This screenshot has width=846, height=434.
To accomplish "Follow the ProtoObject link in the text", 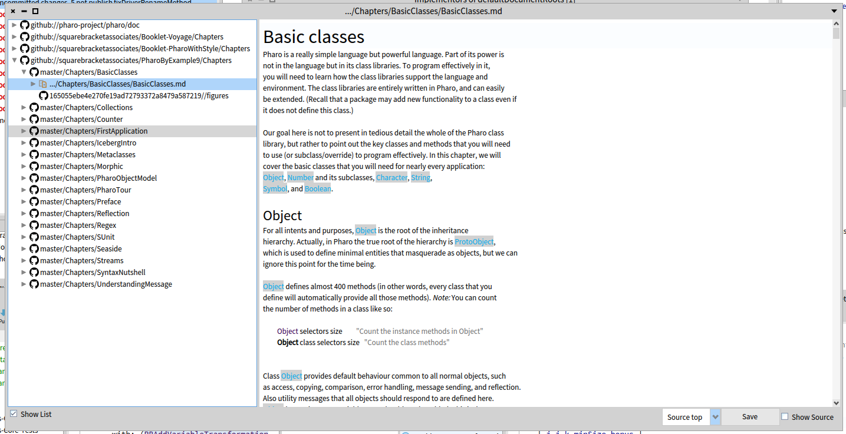I will [x=474, y=242].
